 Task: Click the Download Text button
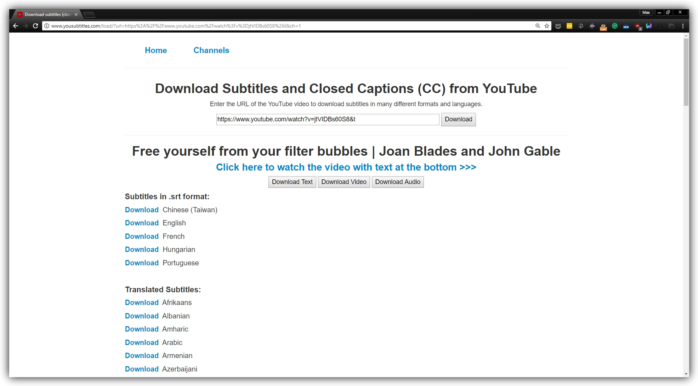point(292,182)
